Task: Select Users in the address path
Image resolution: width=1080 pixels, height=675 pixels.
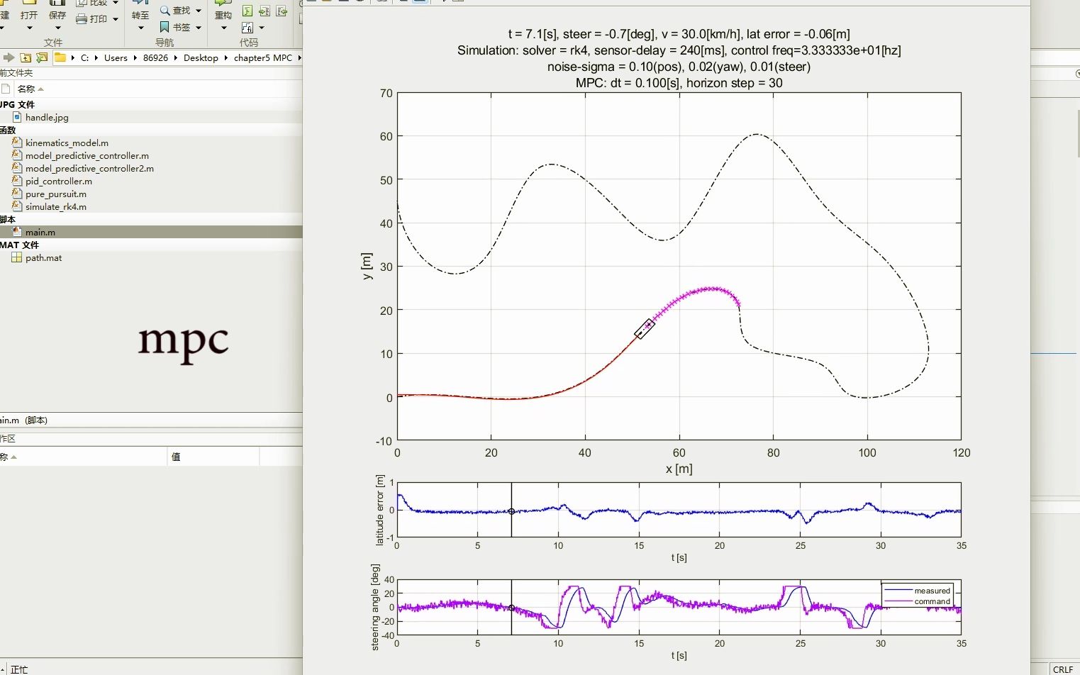Action: (116, 57)
